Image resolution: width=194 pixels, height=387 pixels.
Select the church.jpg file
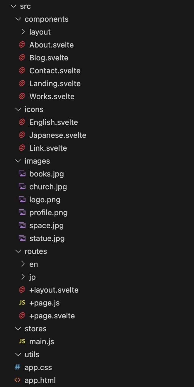48,187
